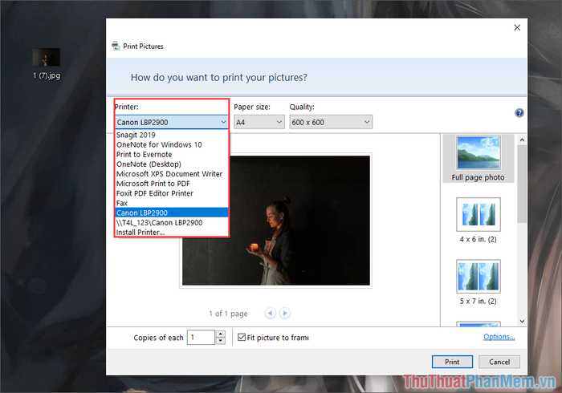562x393 pixels.
Task: Choose OneNote for Windows 10 printer
Action: click(x=172, y=144)
